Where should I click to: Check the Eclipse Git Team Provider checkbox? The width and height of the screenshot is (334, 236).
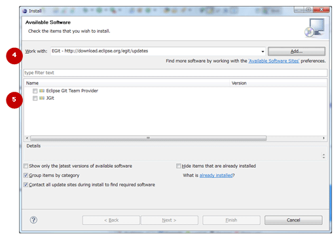click(x=35, y=90)
